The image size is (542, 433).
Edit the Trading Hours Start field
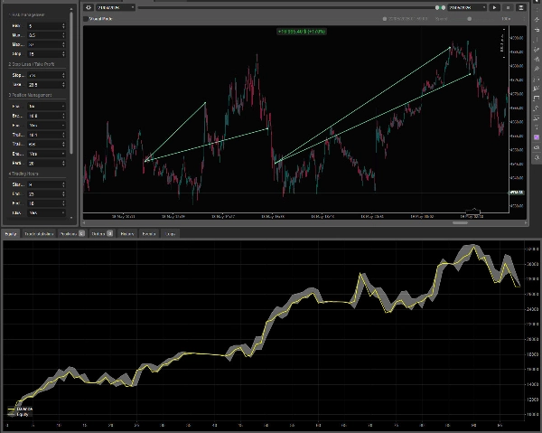click(x=46, y=184)
